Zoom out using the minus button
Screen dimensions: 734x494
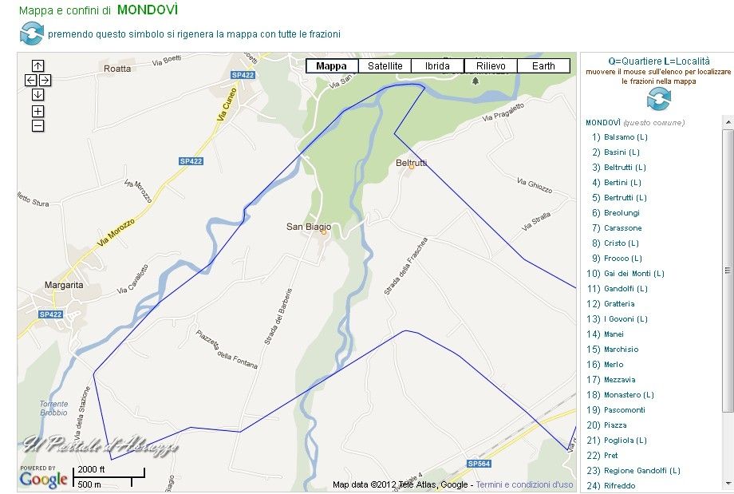point(38,125)
